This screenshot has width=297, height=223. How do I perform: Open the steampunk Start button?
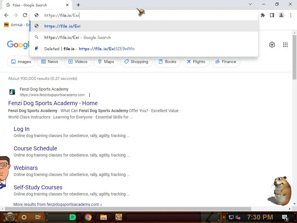coord(10,217)
